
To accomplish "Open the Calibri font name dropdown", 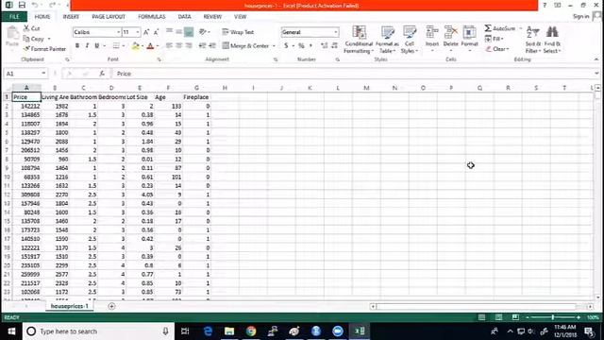I will point(118,32).
